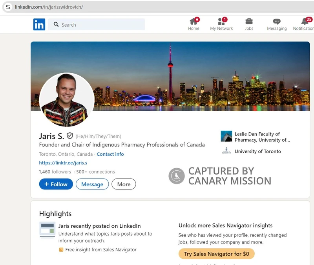Viewport: 314px width, 265px height.
Task: Click the verification shield badge beside Jaris S.
Action: (x=70, y=136)
